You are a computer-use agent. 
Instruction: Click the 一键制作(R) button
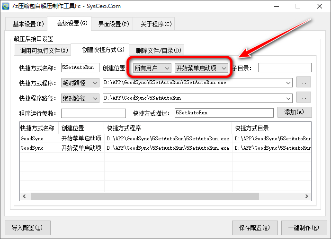tap(304, 228)
